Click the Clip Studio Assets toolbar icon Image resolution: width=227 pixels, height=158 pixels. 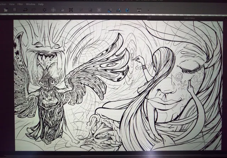[x=139, y=10]
